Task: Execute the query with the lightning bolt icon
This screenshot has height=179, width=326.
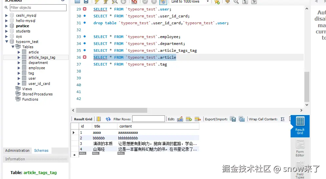Action: tap(97, 2)
